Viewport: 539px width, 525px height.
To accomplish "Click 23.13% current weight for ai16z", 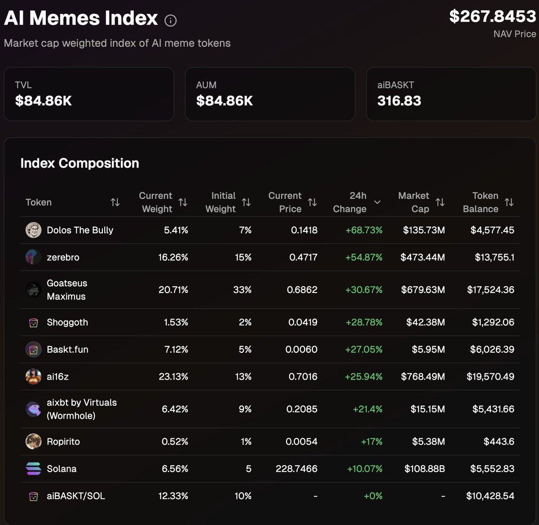I will [x=173, y=376].
